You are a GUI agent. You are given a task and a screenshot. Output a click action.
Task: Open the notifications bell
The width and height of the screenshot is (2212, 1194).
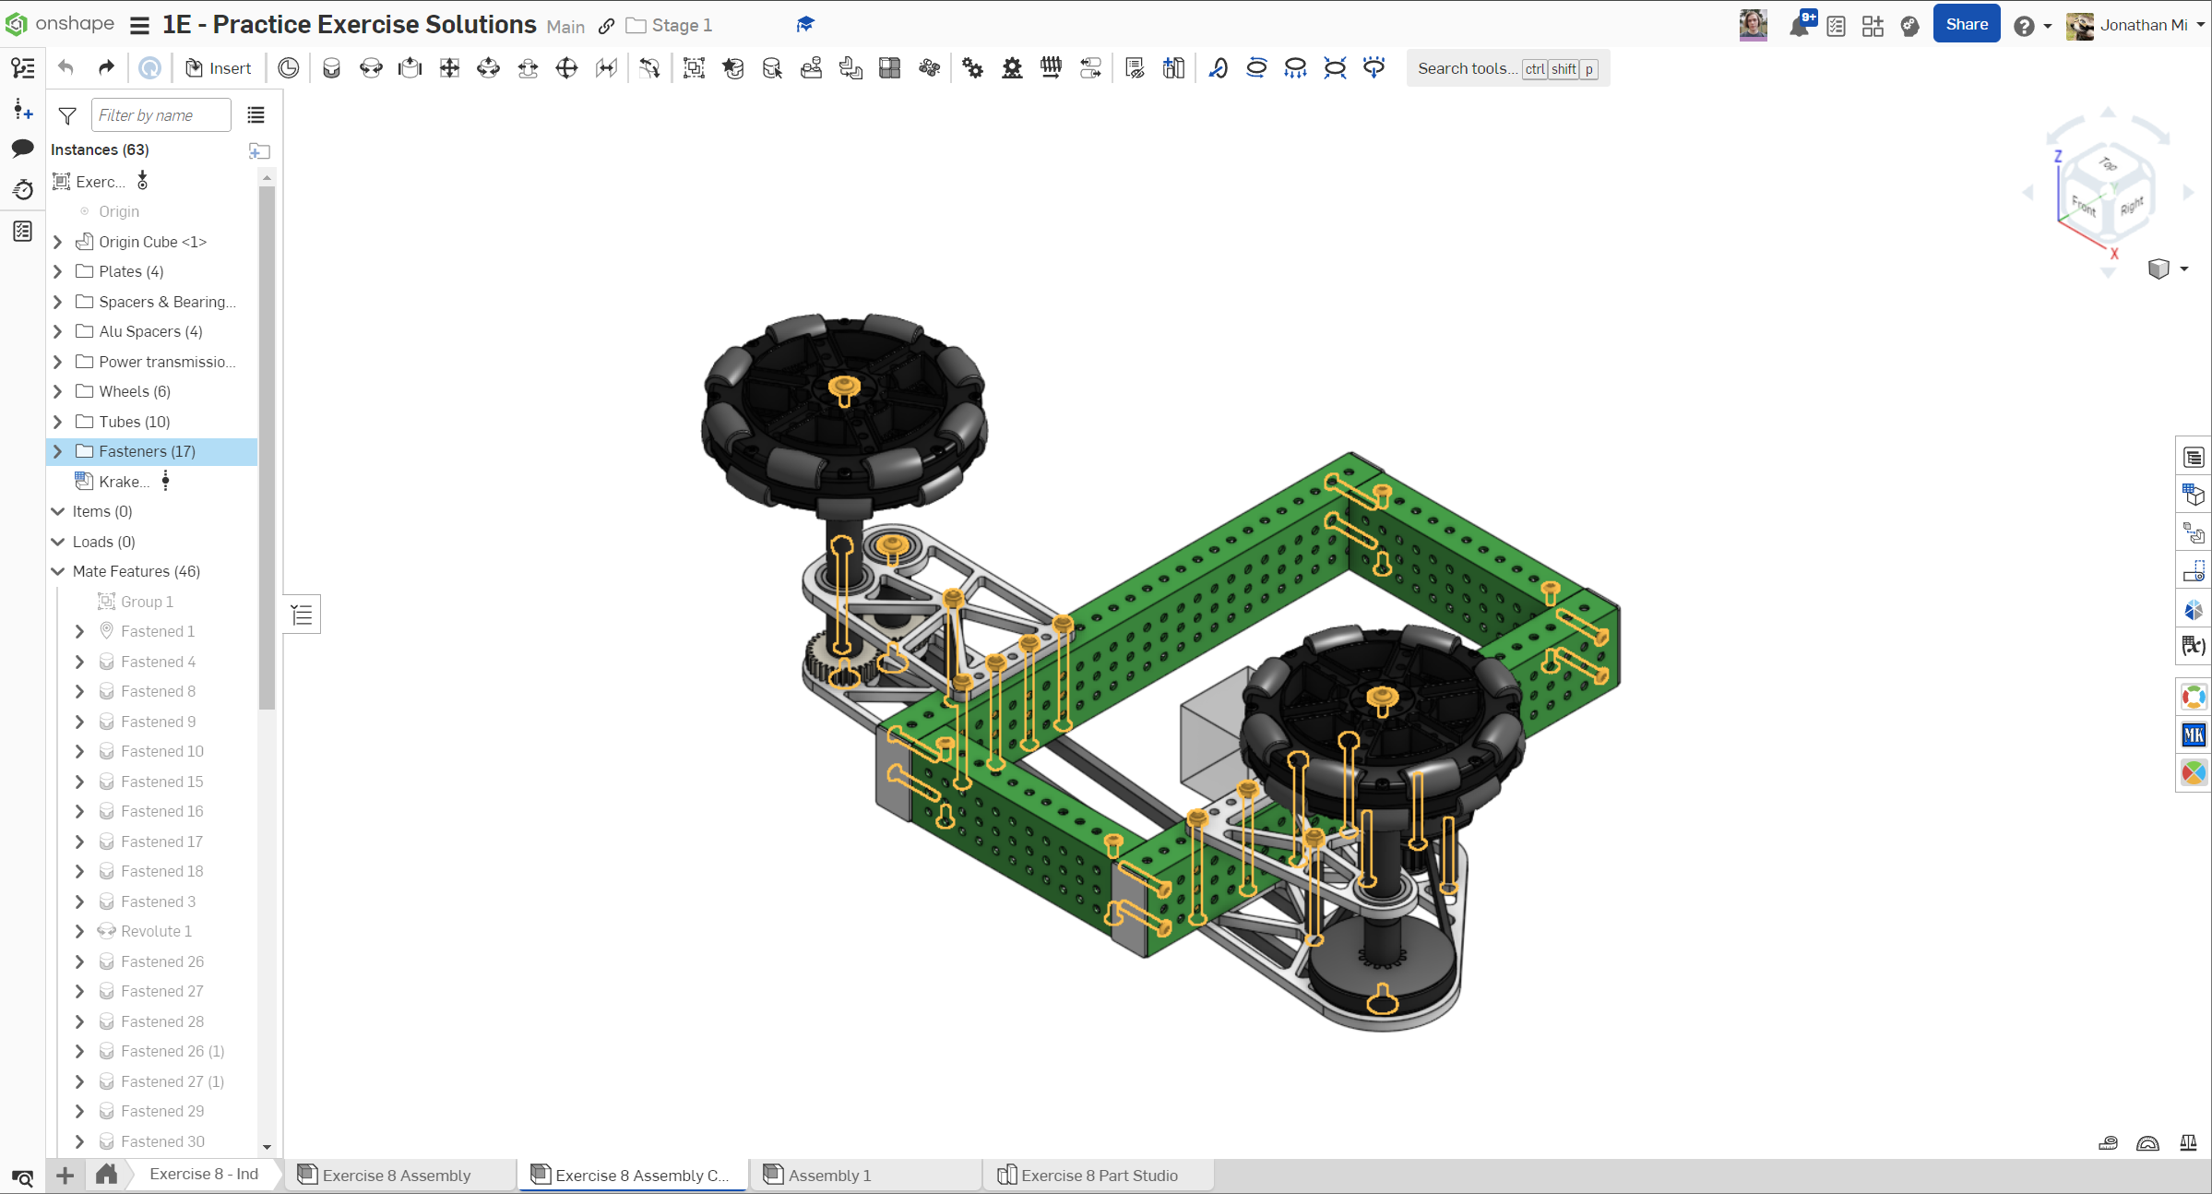tap(1799, 26)
